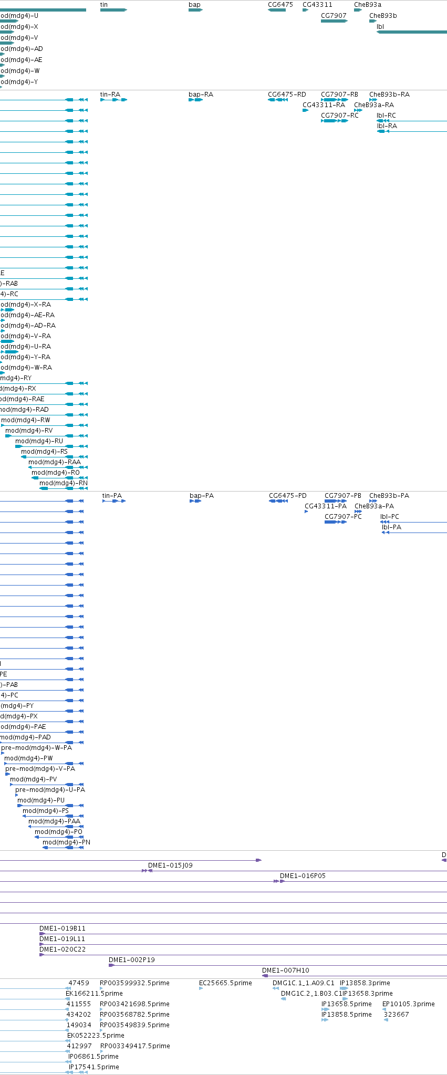Click the CG7907-PB protein feature
Viewport: 447px width, 1075px height.
[x=336, y=501]
